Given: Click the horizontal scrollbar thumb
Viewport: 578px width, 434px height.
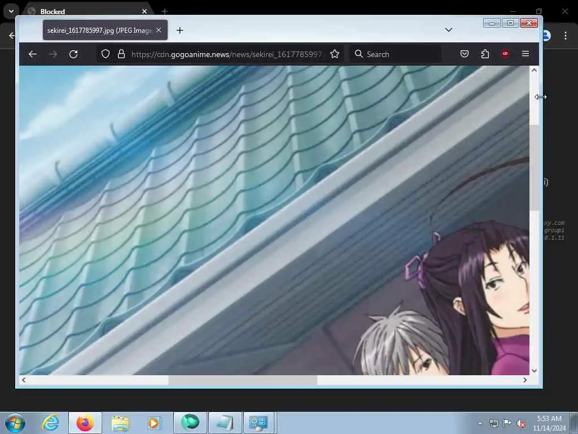Looking at the screenshot, I should pos(243,380).
